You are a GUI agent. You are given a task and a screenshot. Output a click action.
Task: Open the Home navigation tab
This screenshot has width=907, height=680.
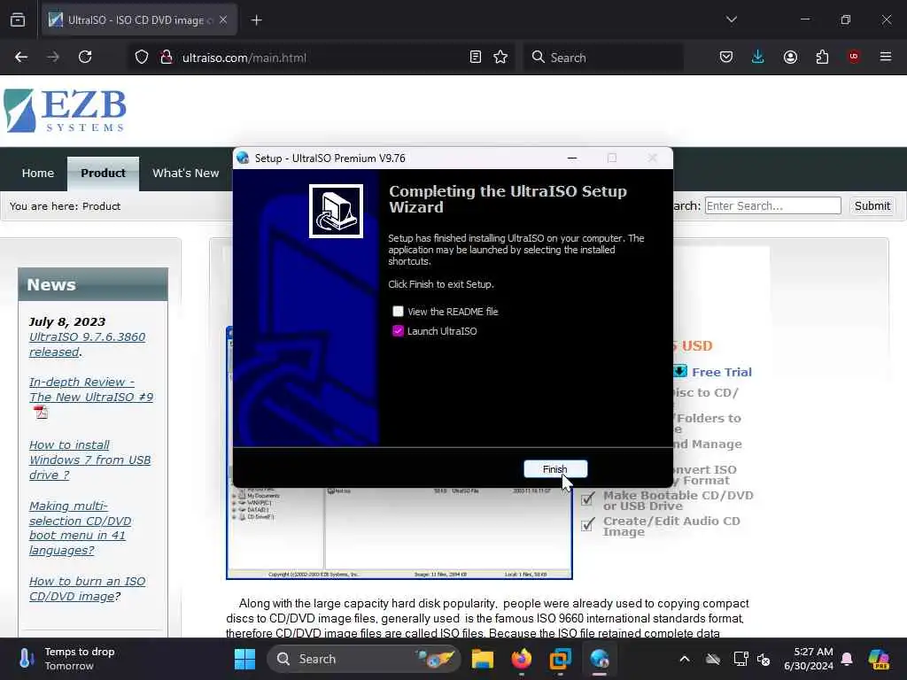[37, 173]
